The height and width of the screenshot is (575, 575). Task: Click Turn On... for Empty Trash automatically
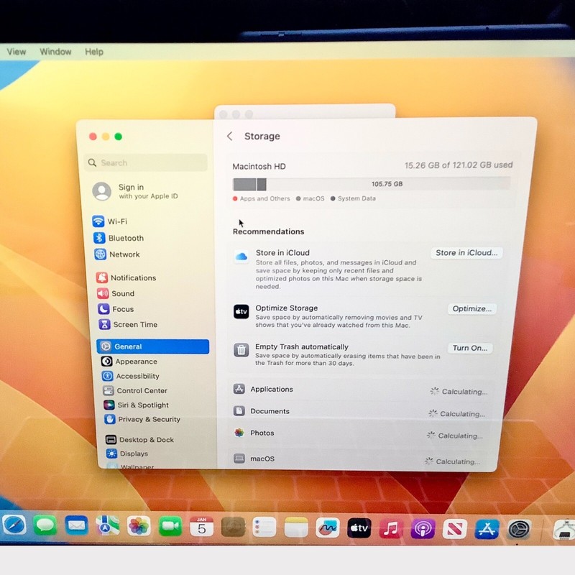click(x=470, y=348)
